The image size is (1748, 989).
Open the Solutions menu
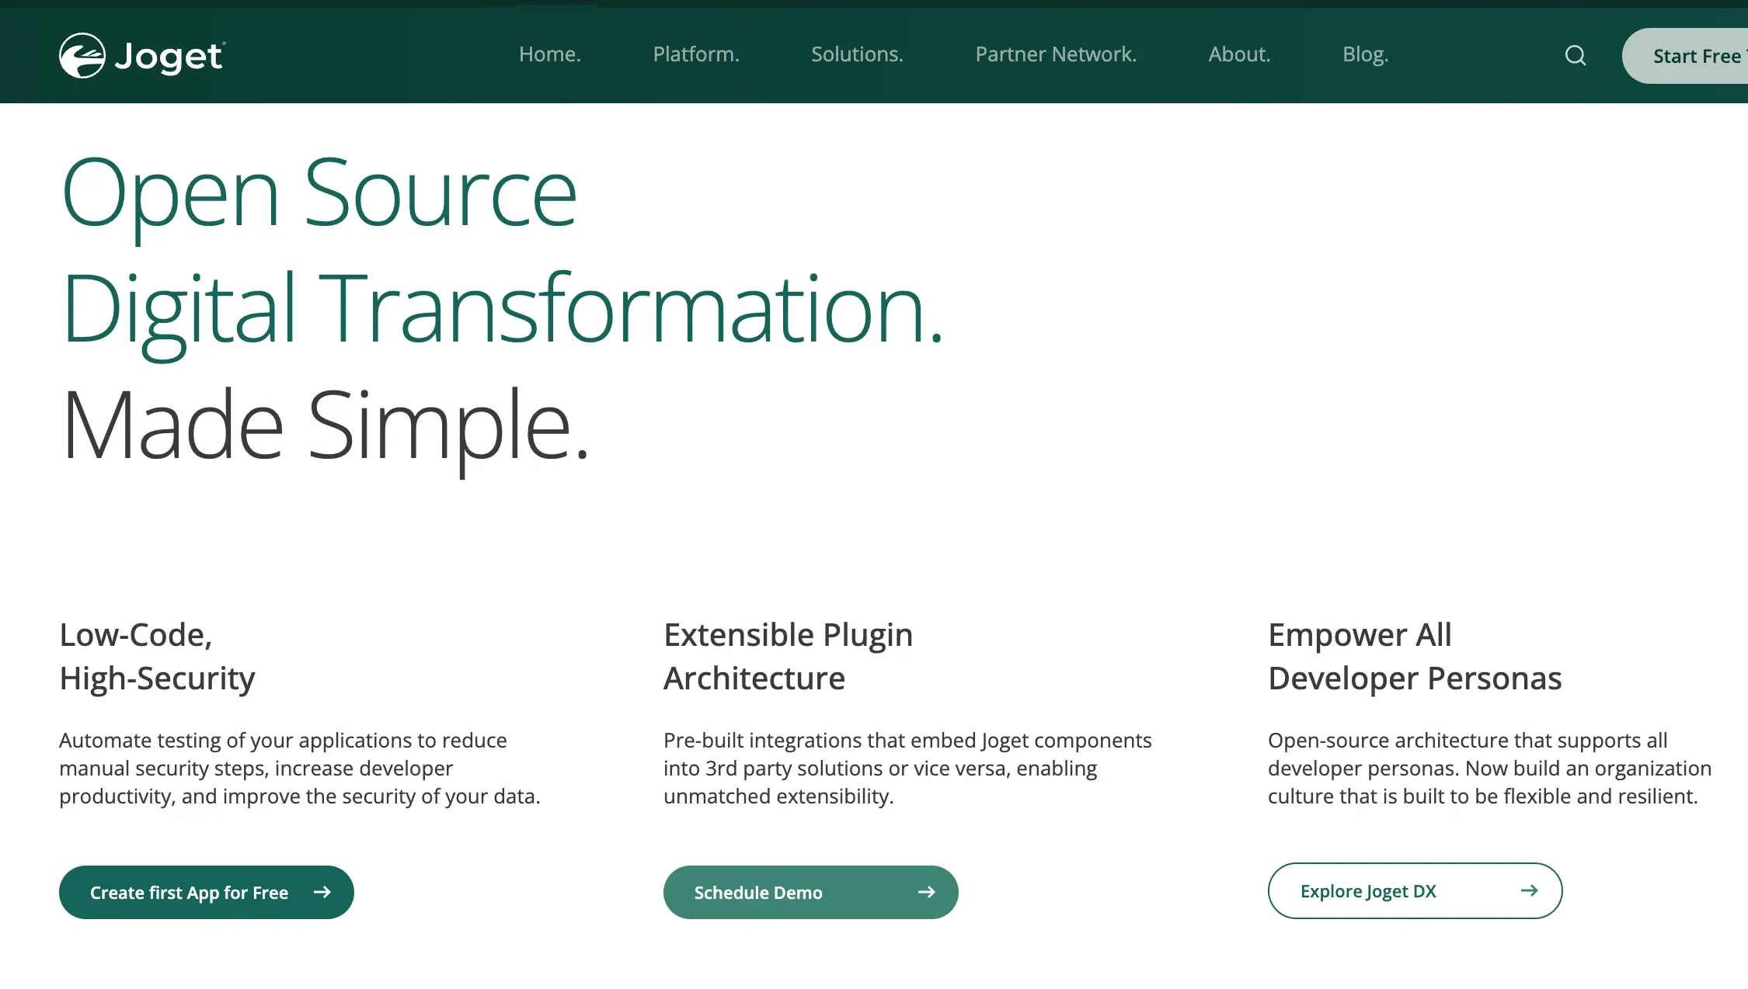tap(857, 54)
